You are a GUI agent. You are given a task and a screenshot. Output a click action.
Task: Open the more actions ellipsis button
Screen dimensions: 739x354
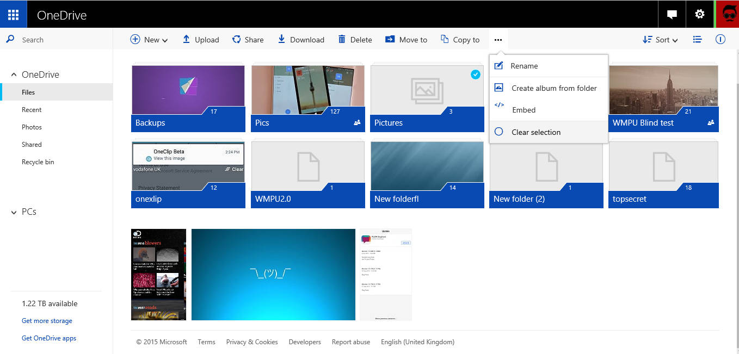498,40
